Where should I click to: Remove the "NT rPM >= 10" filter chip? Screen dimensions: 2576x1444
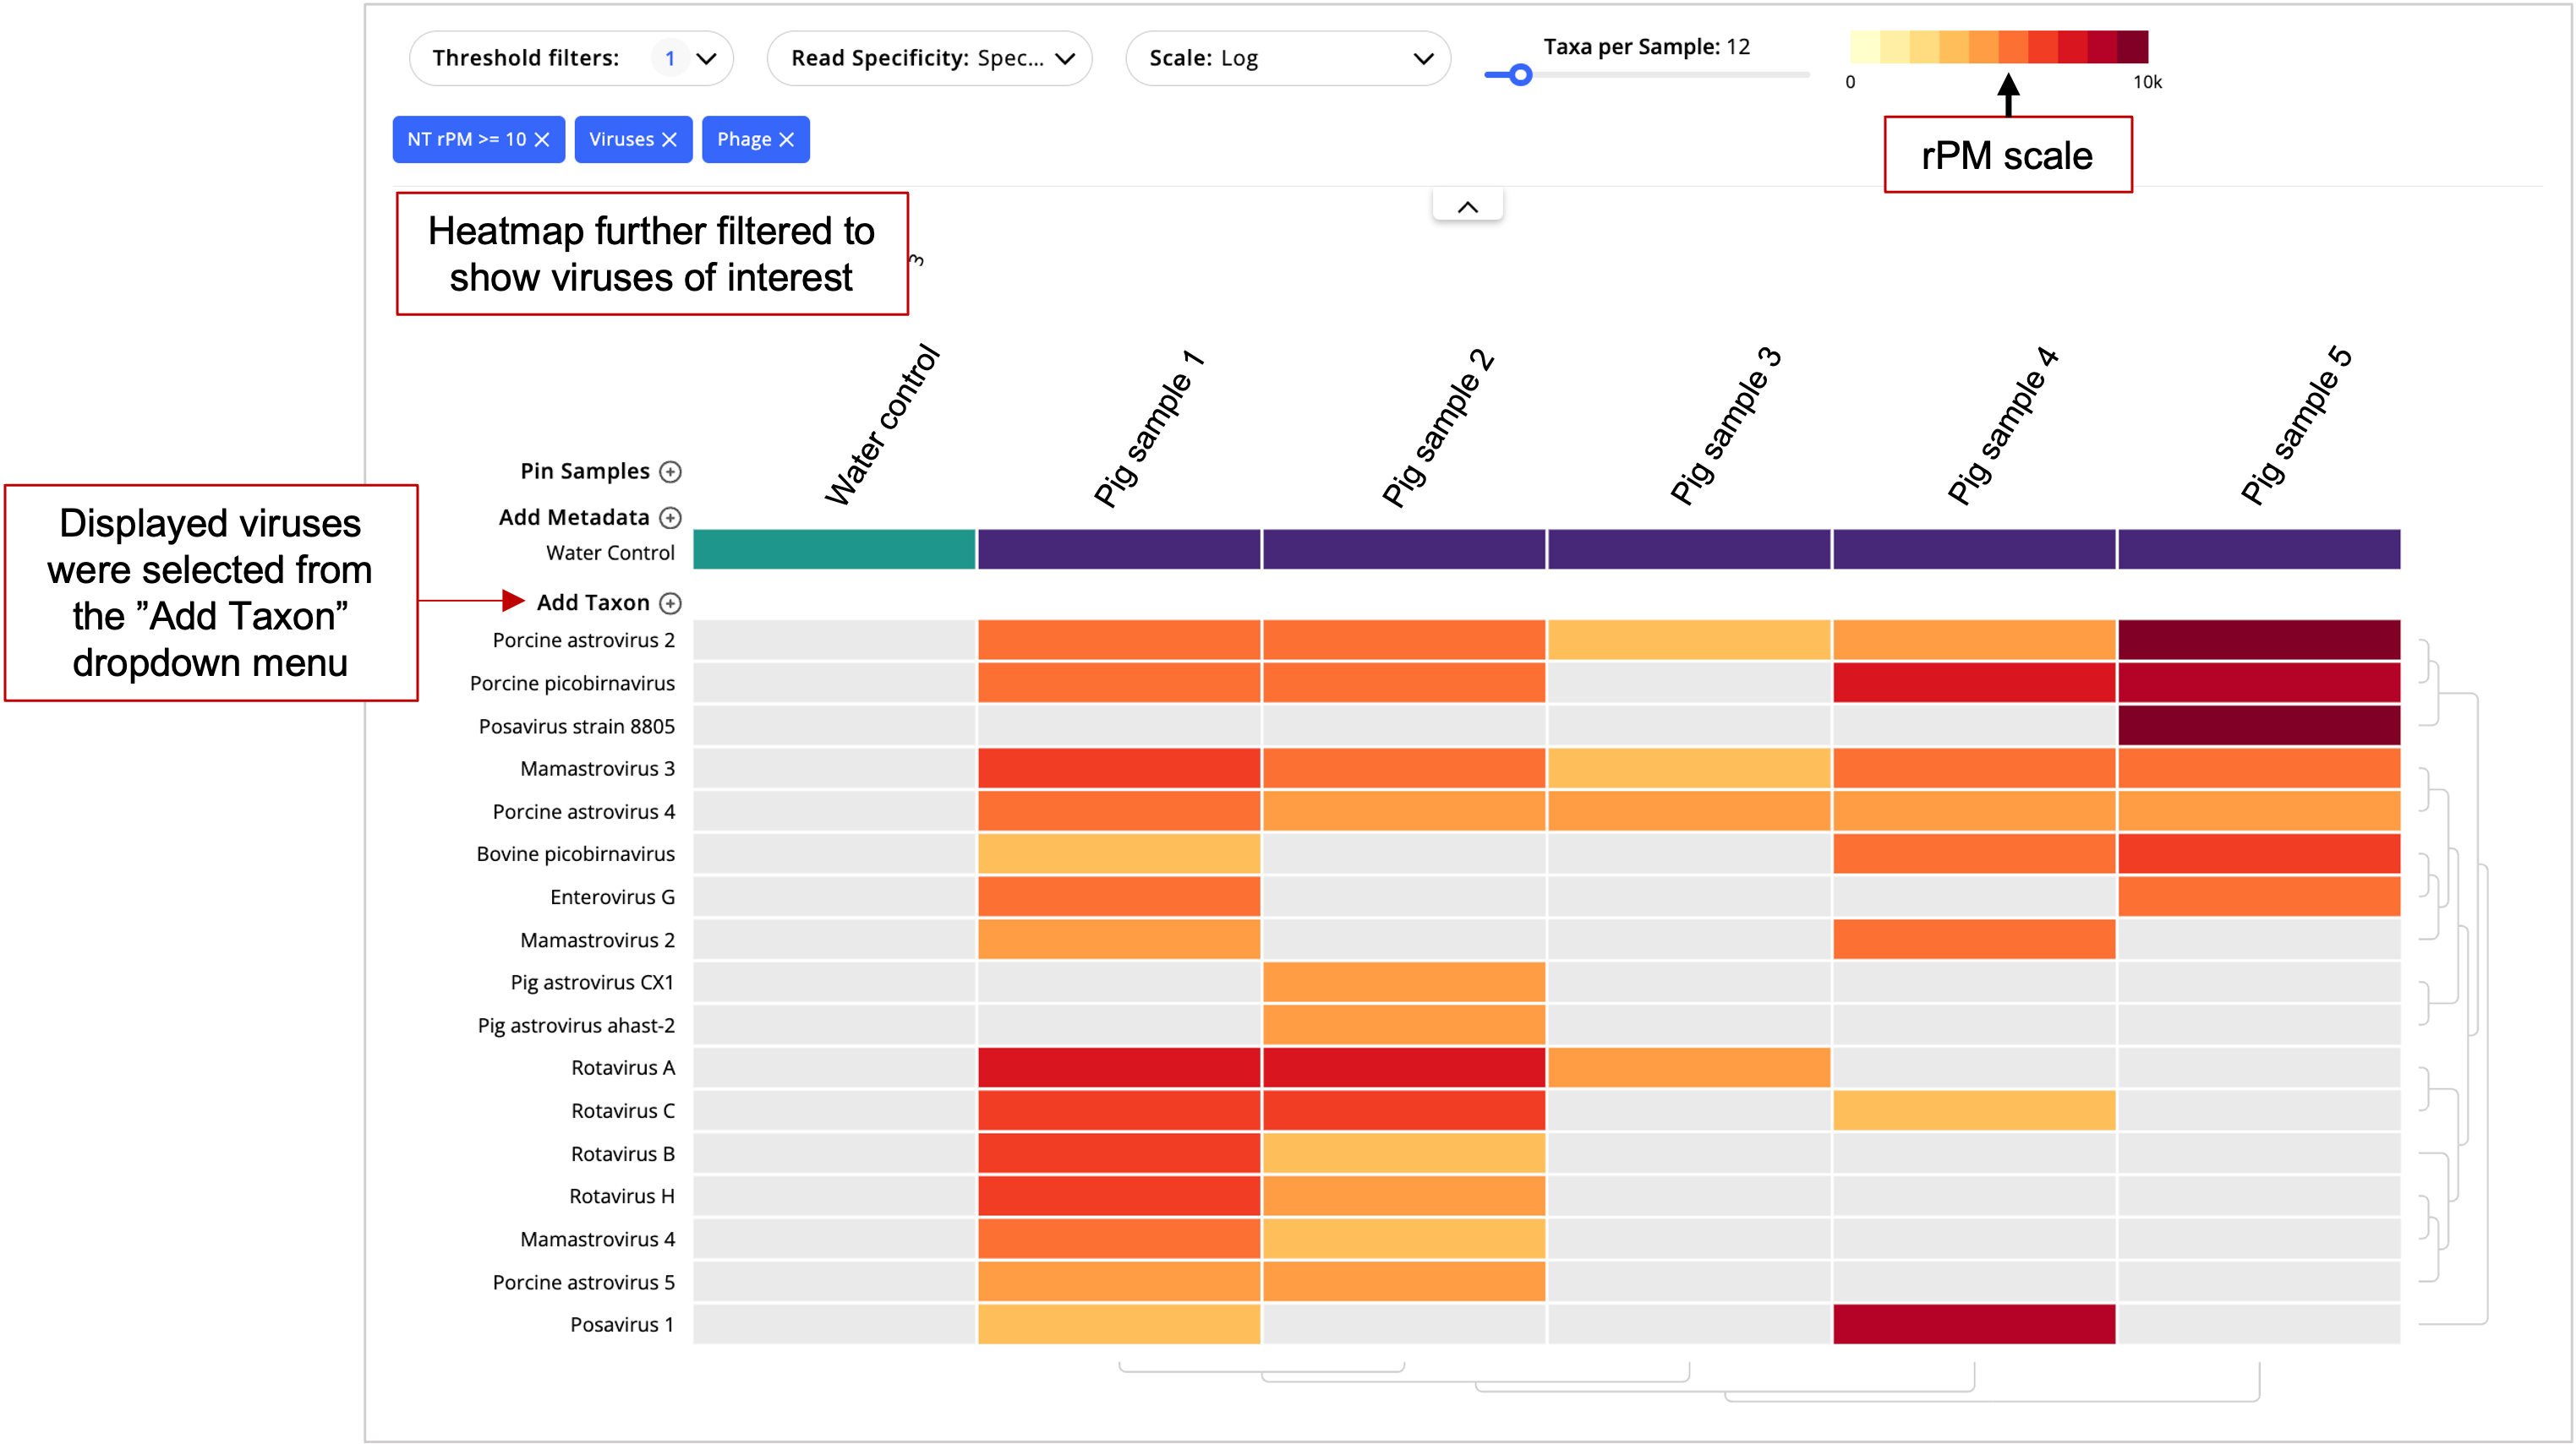pos(543,139)
